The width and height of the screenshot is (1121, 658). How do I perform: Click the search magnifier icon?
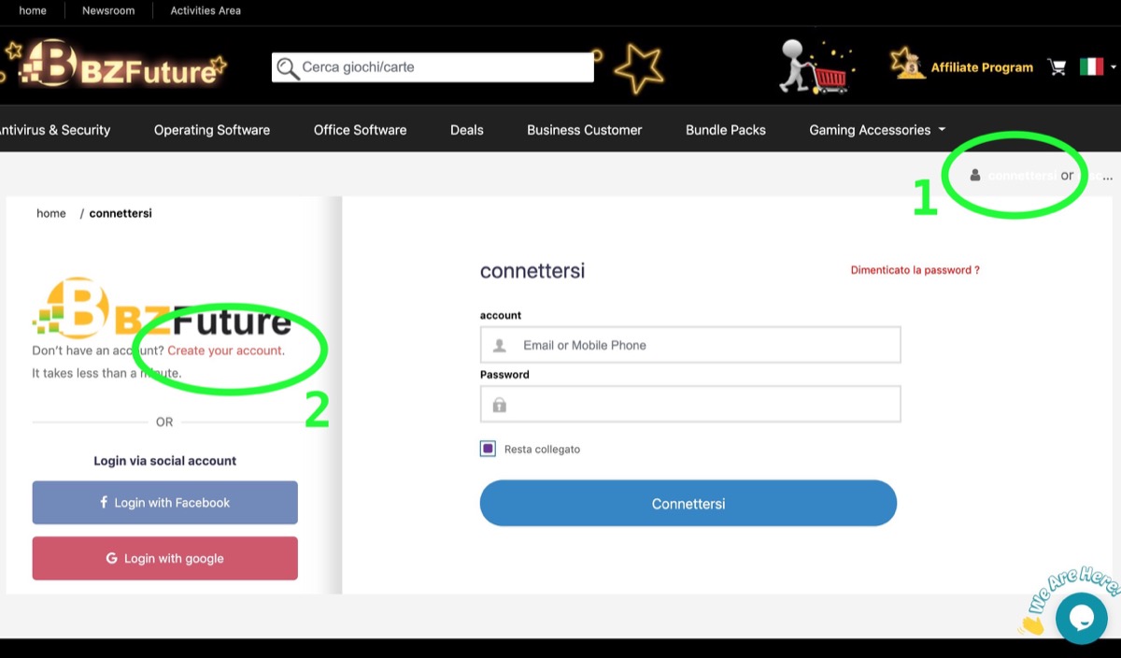288,67
